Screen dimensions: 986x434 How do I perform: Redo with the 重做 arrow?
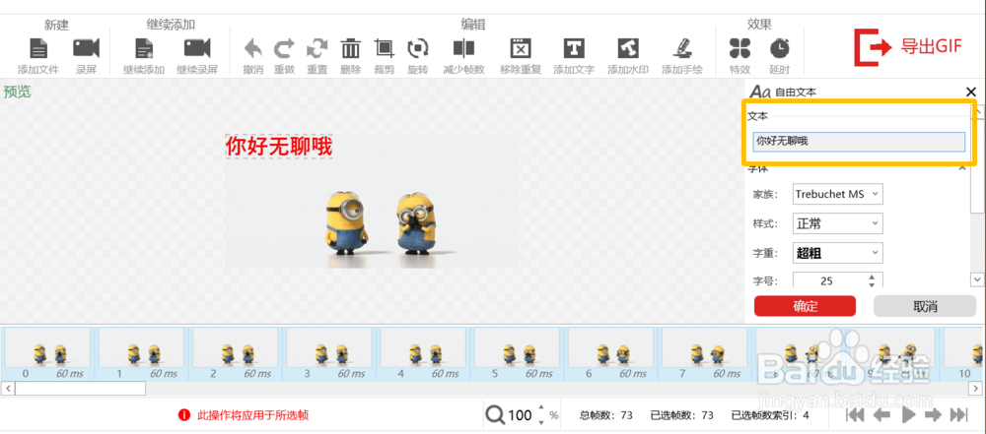(x=284, y=48)
